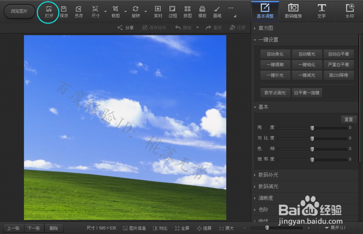Switch to the 水印 watermark tab
The image size is (363, 234).
350,11
